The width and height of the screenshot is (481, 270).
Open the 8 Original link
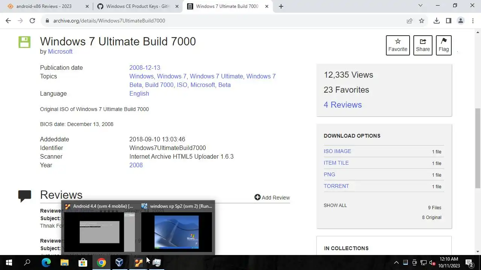pyautogui.click(x=432, y=217)
